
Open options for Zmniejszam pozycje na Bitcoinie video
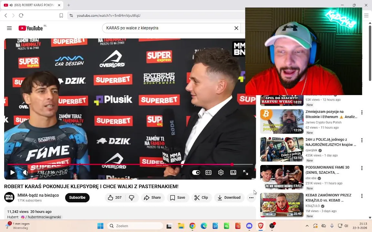(362, 112)
